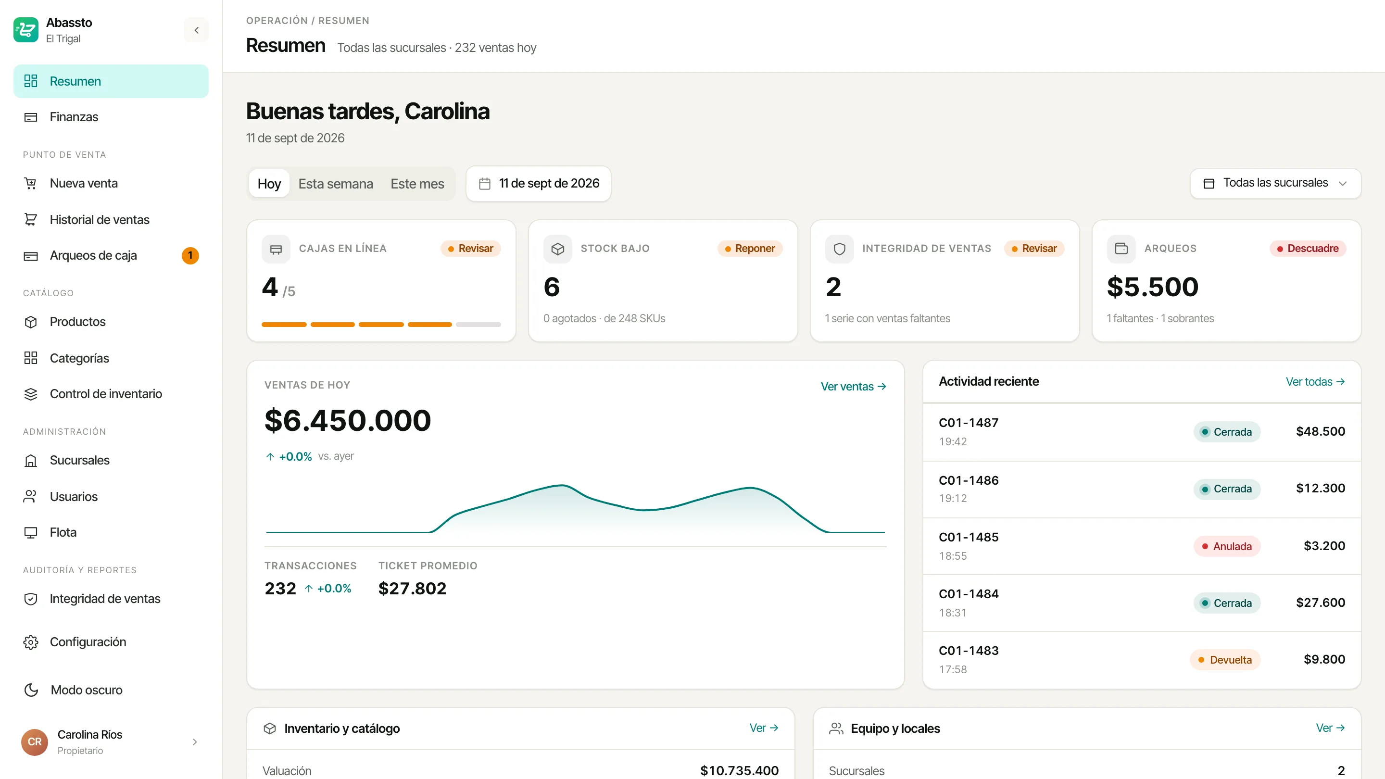Click the Equipo y locales people icon

836,729
